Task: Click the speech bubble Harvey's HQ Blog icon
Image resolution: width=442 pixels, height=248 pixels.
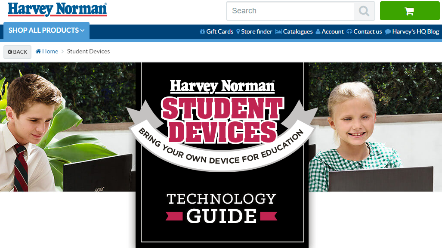Action: tap(388, 31)
